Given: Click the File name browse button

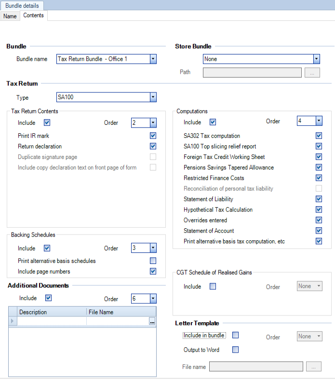Looking at the screenshot, I should click(x=314, y=367).
